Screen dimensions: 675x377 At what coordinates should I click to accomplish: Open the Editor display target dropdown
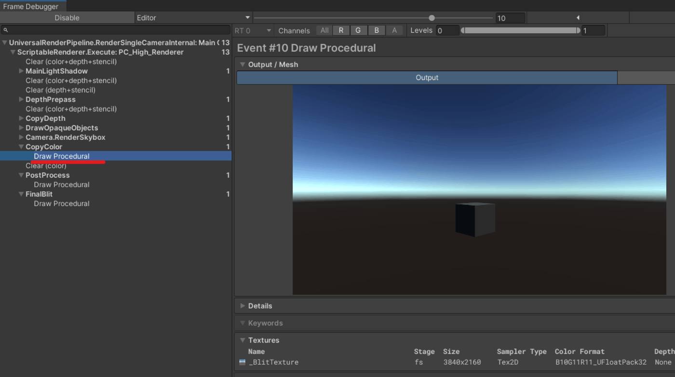(192, 17)
